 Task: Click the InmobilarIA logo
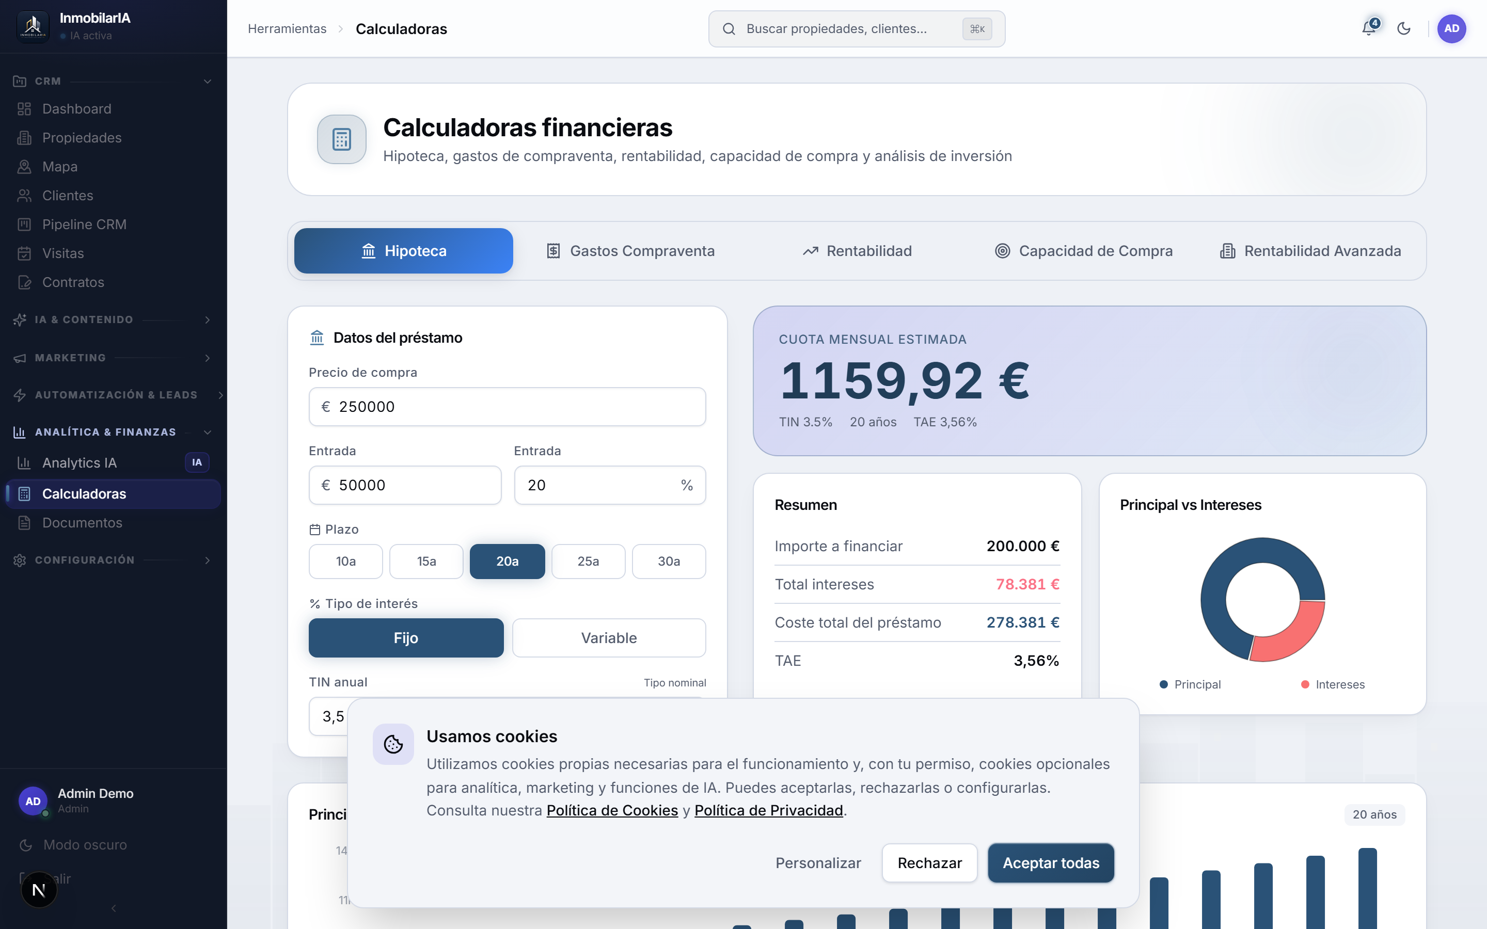point(33,26)
